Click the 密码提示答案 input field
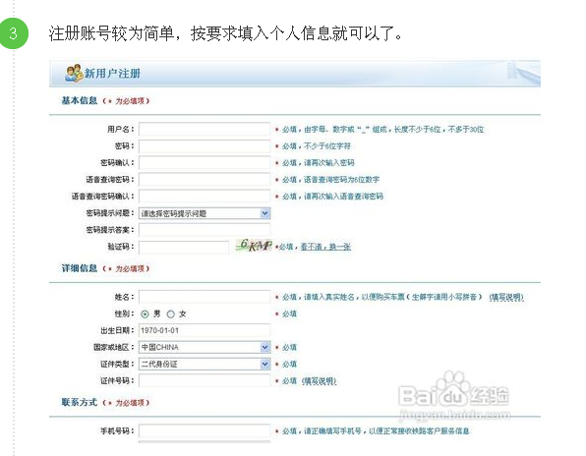 click(205, 230)
